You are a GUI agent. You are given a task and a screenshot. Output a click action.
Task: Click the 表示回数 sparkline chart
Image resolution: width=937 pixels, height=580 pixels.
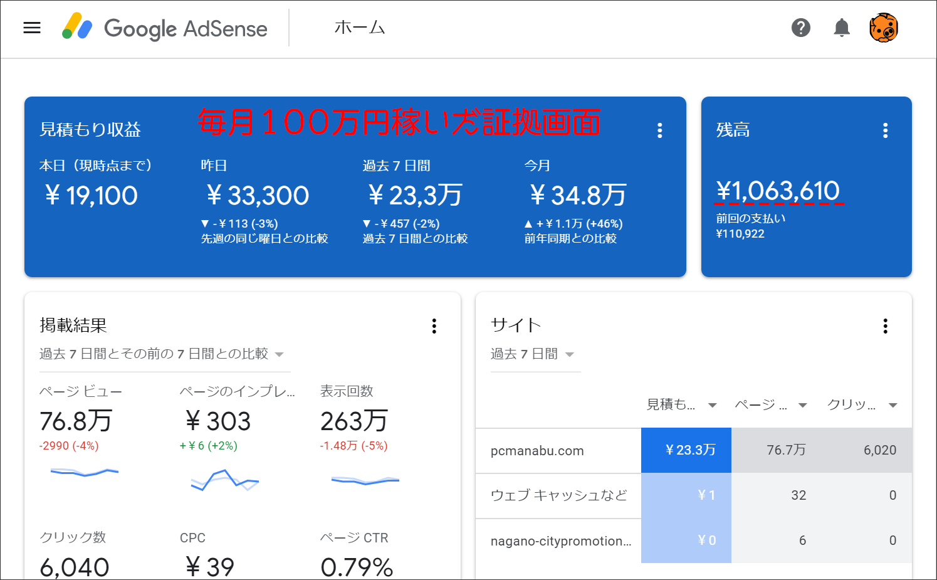365,480
